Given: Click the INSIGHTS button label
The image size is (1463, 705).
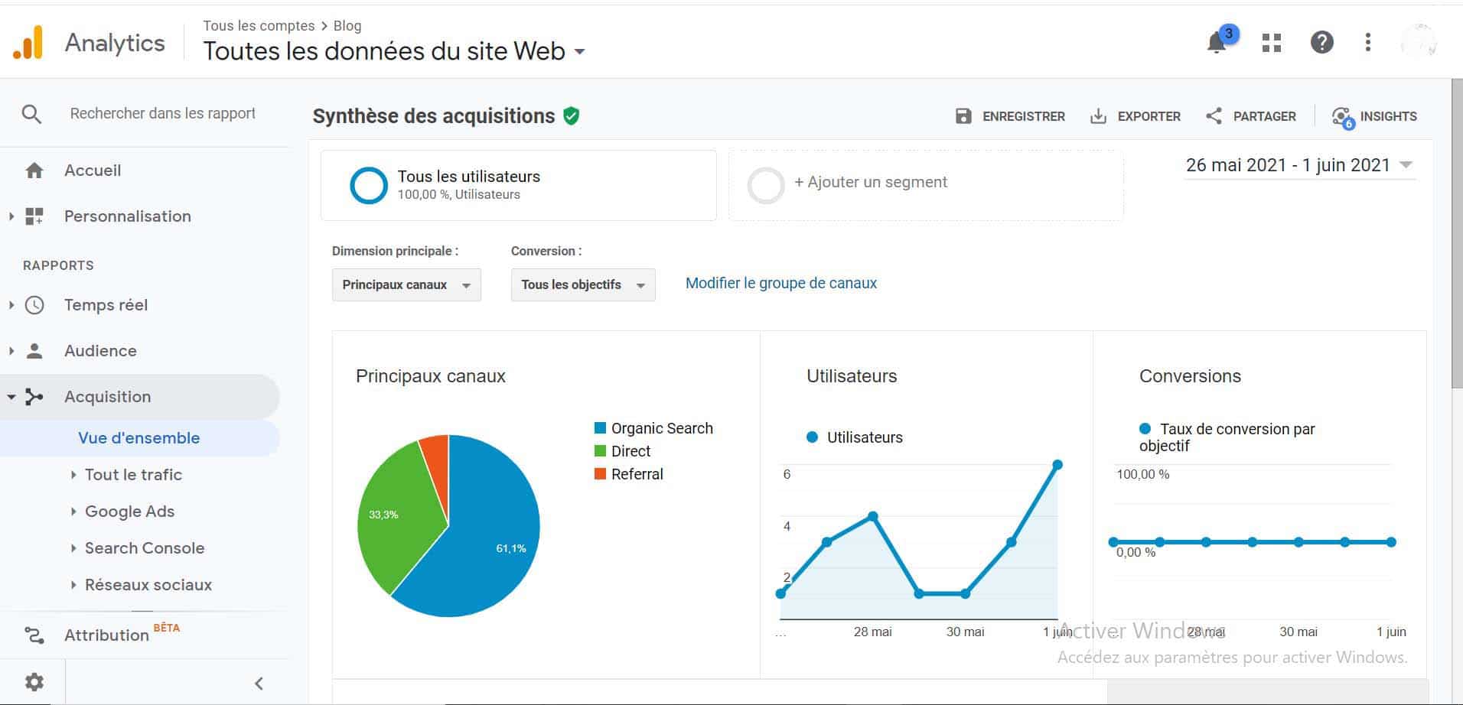Looking at the screenshot, I should coord(1389,116).
